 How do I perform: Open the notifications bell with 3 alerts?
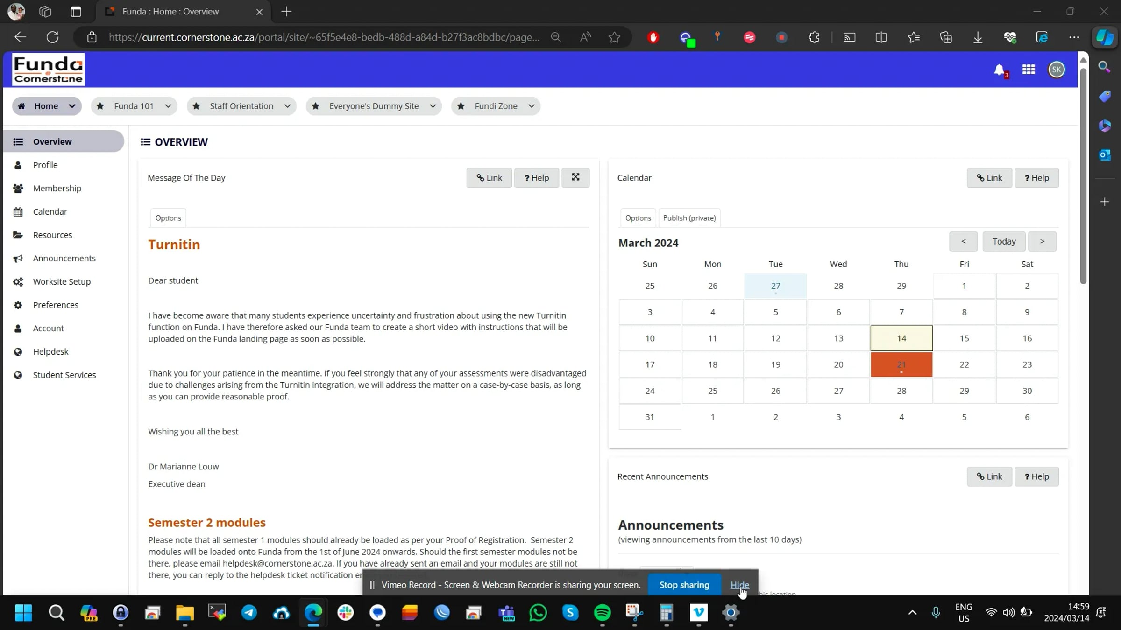click(x=1000, y=70)
